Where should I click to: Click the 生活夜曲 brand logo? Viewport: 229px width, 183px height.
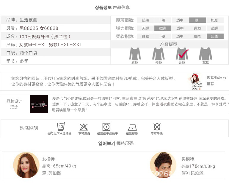(39, 104)
